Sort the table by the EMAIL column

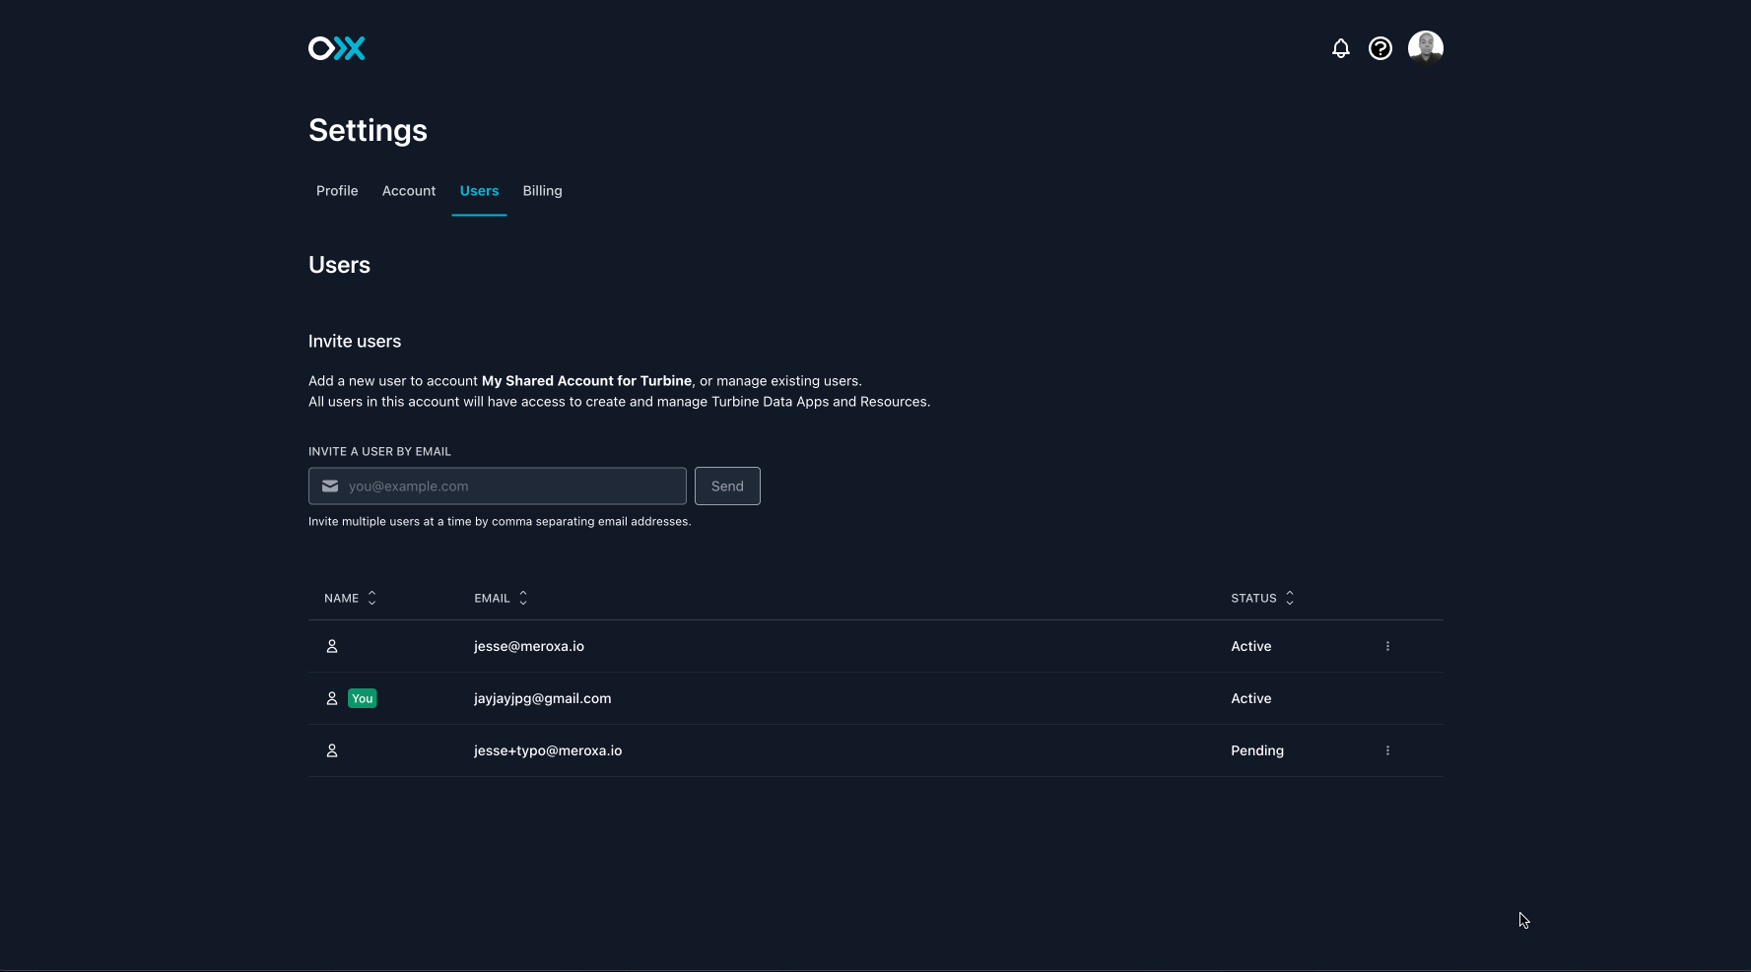[x=522, y=598]
